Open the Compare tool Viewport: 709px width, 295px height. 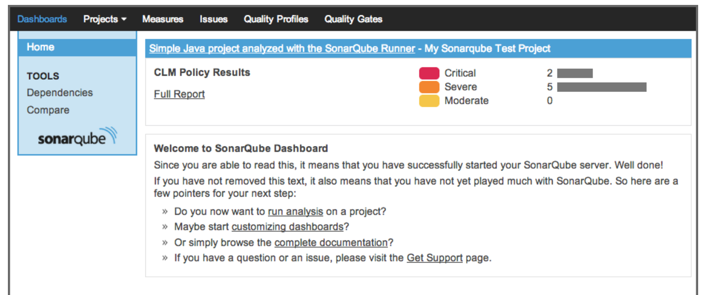click(x=48, y=110)
